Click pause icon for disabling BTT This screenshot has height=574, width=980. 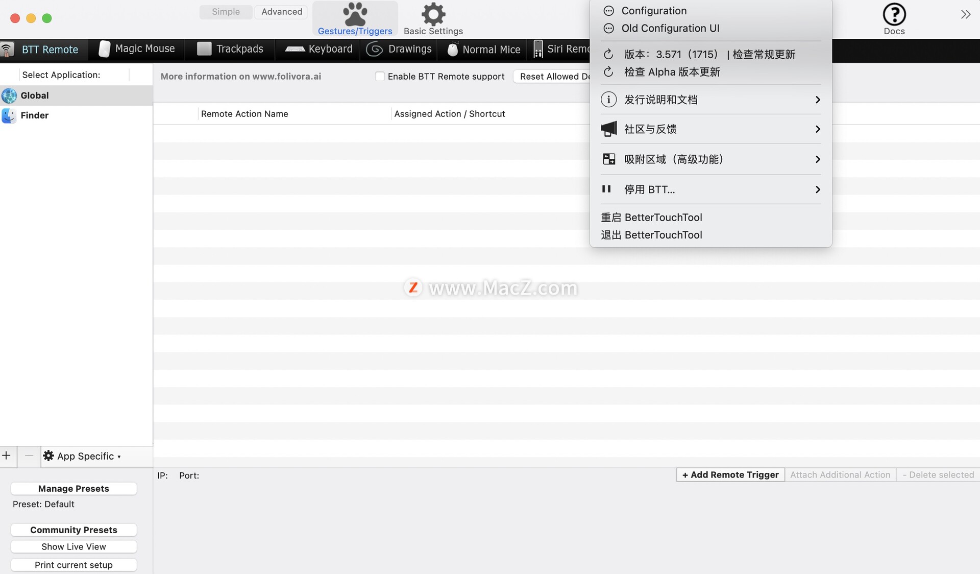tap(606, 189)
